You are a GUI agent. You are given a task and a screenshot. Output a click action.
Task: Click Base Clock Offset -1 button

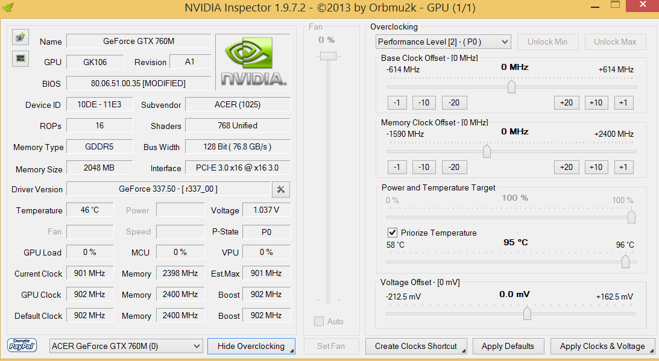(x=397, y=102)
